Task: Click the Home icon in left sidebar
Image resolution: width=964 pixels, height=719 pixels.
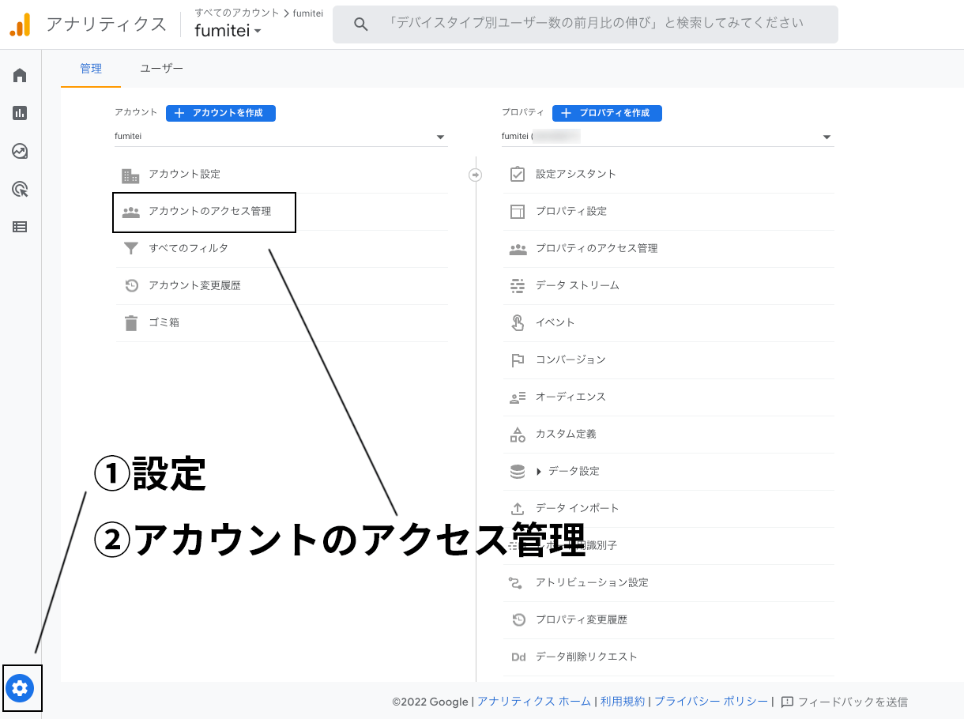Action: (x=20, y=76)
